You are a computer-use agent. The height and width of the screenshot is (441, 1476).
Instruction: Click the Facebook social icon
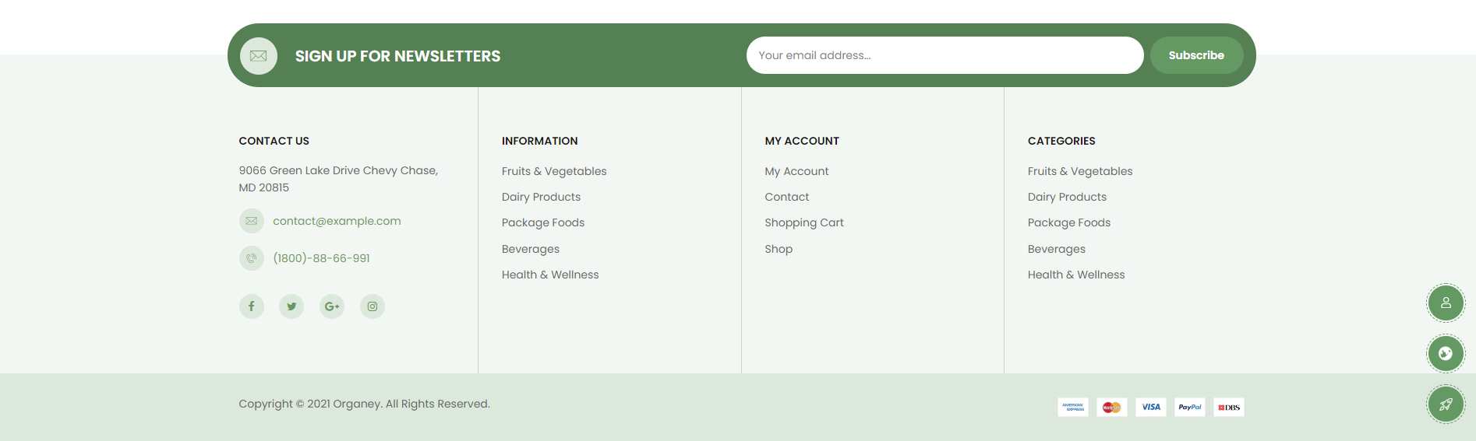click(251, 306)
